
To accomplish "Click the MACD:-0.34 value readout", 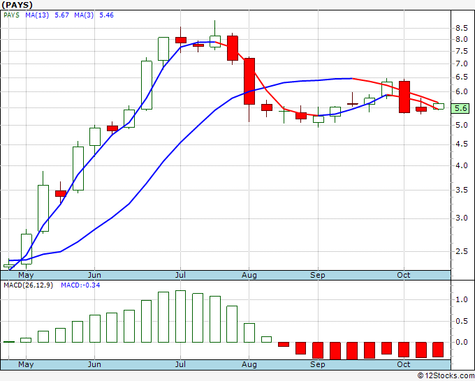I will pyautogui.click(x=80, y=285).
